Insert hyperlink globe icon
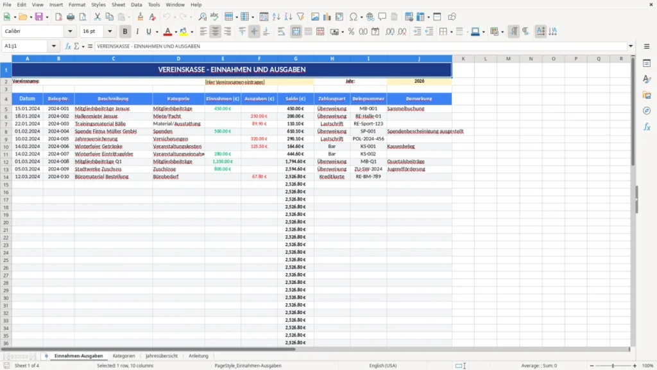The width and height of the screenshot is (657, 370). [370, 17]
